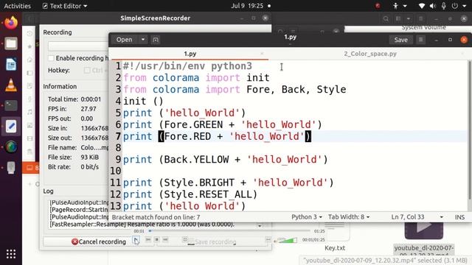Click the Save recording button
Viewport: 472px width, 265px height.
[212, 242]
